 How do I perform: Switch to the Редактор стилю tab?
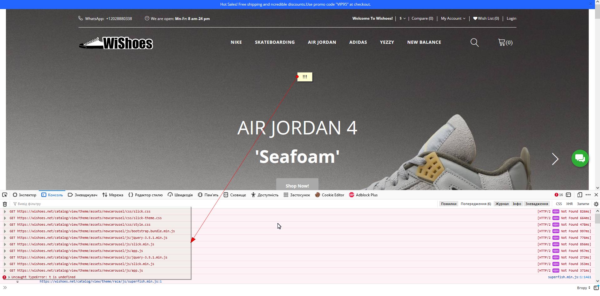[145, 195]
